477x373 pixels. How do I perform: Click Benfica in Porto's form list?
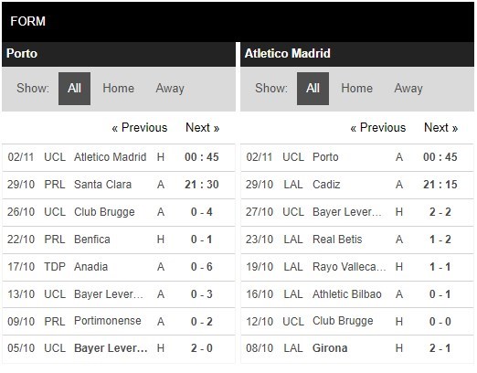[92, 240]
